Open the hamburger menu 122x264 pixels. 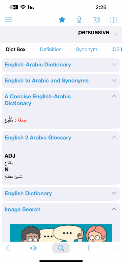9,20
